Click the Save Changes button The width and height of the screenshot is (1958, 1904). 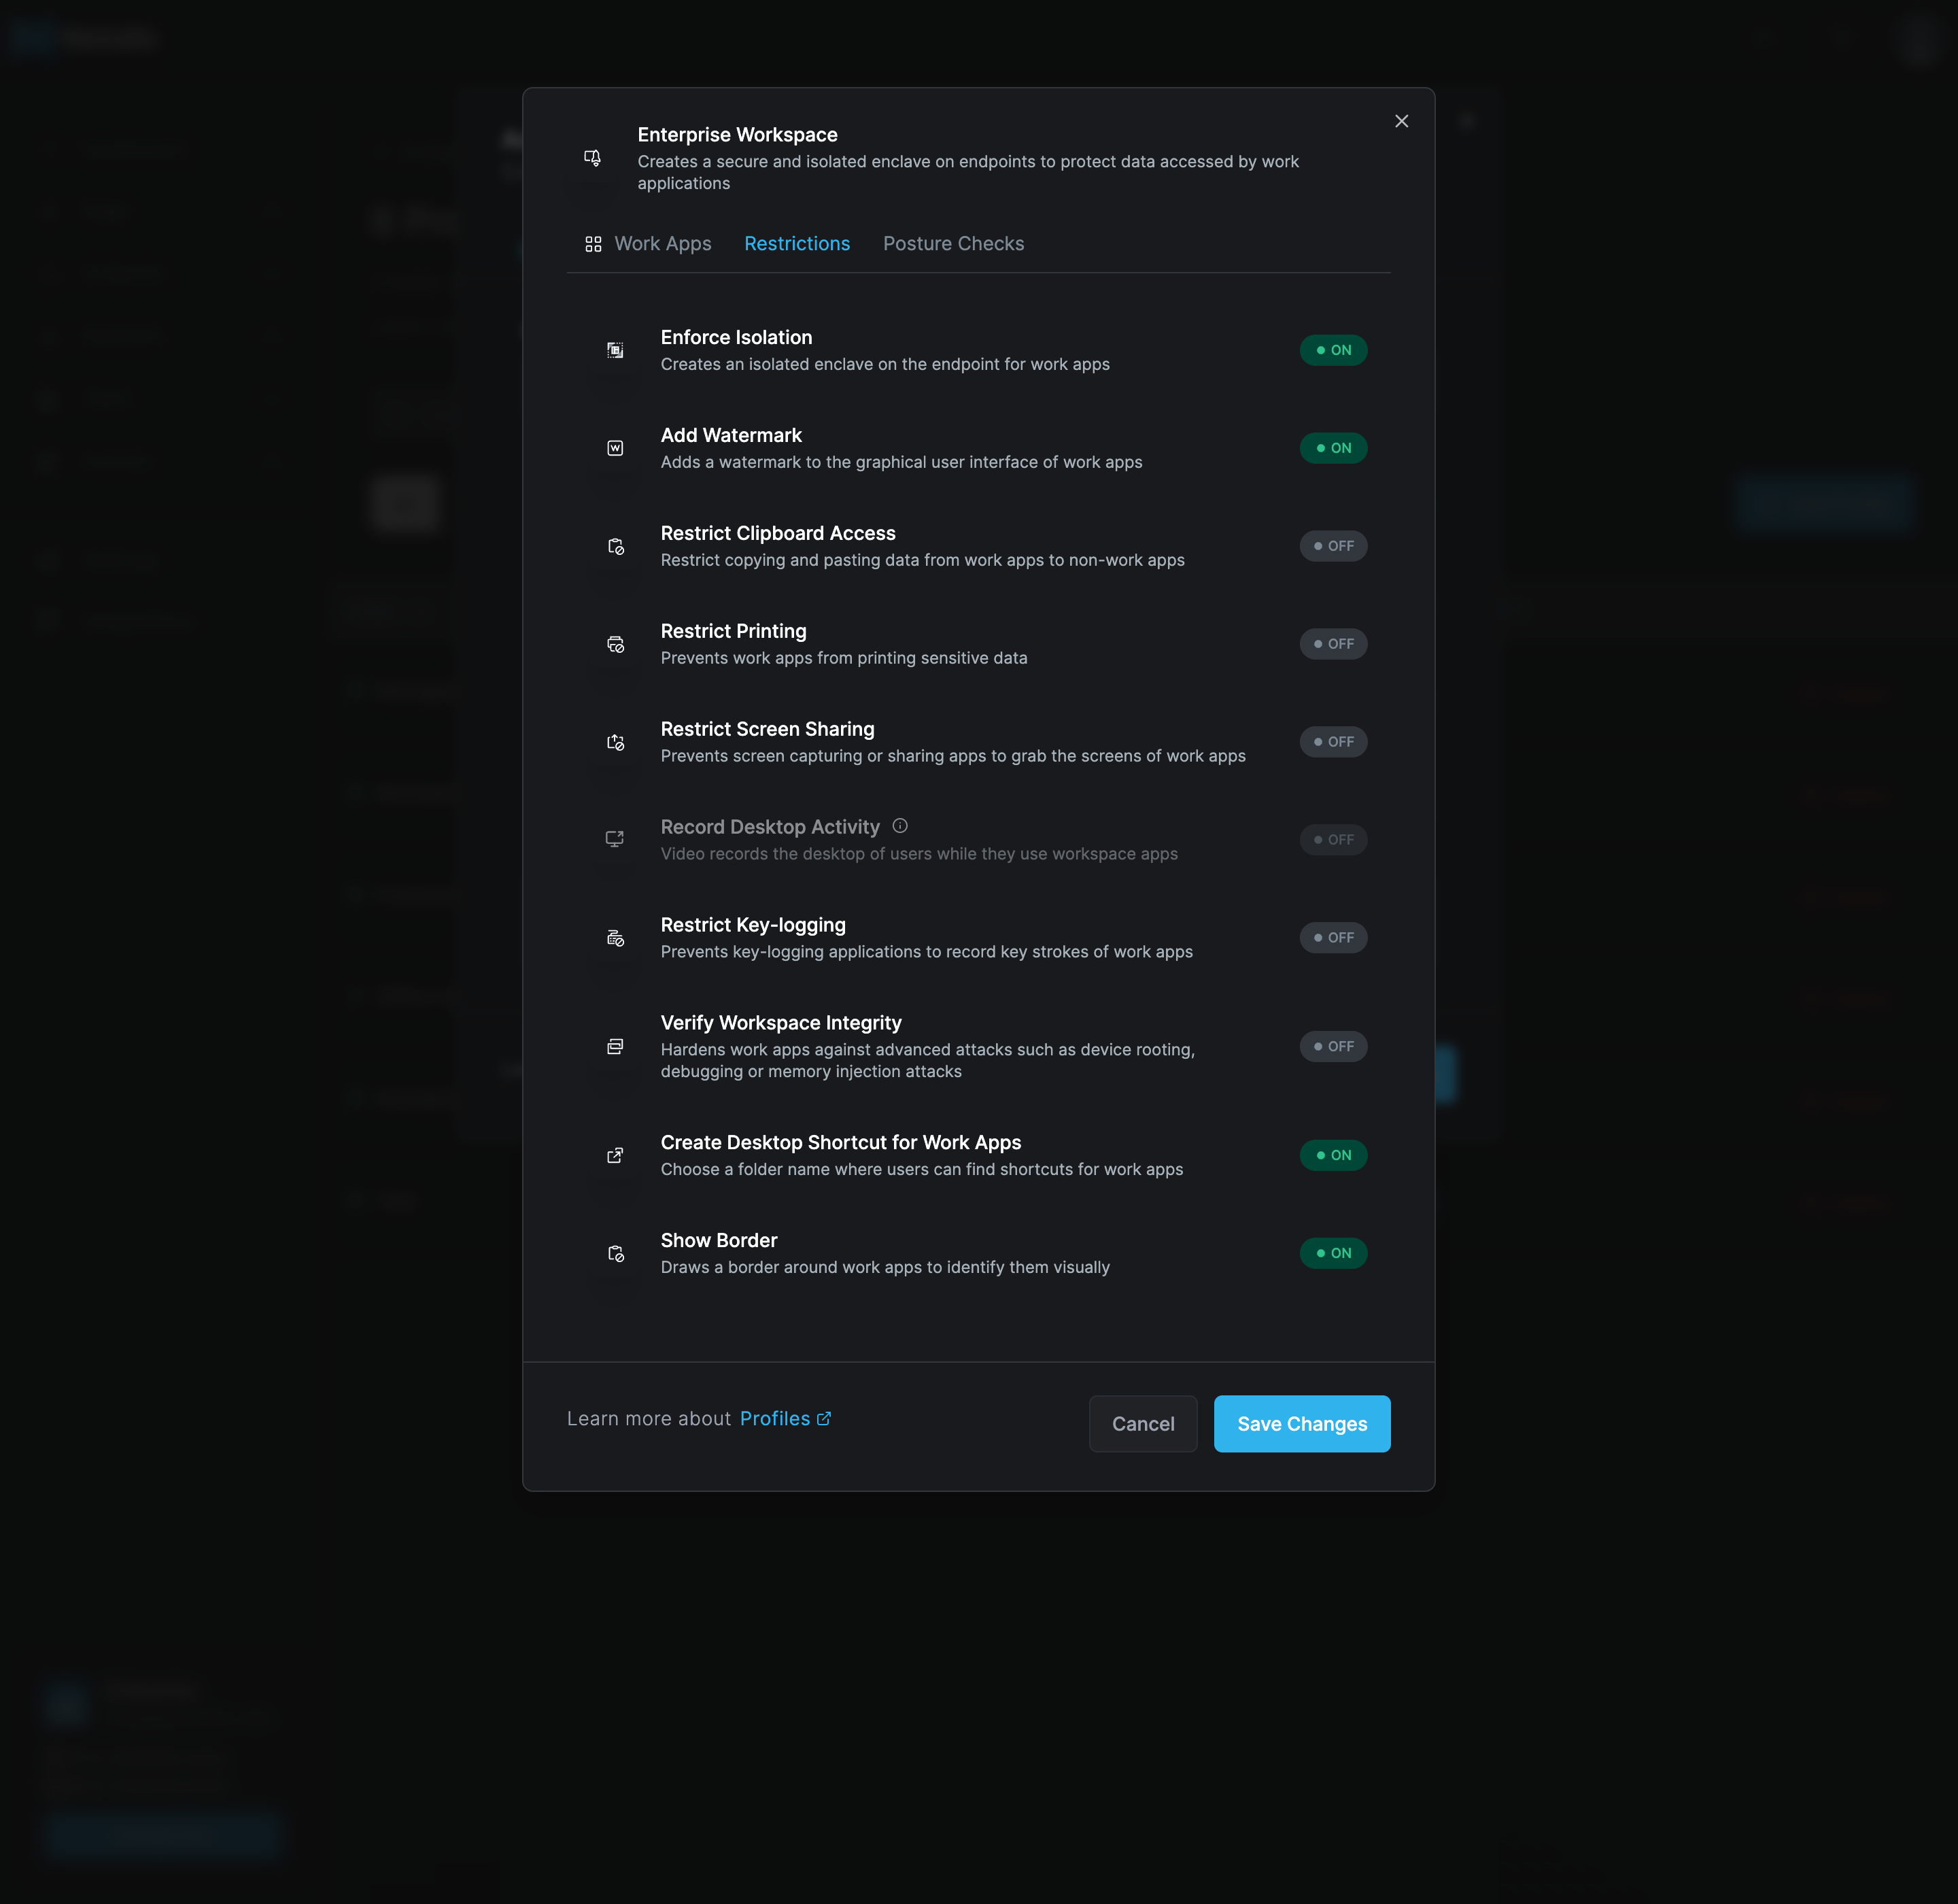(1302, 1423)
